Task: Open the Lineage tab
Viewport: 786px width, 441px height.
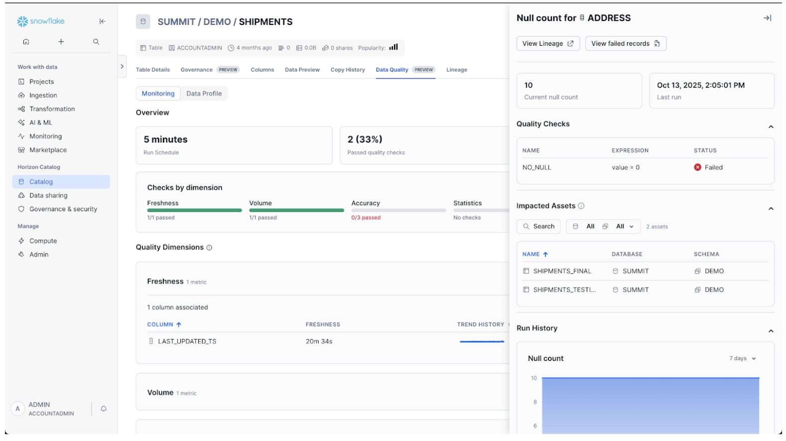Action: (456, 70)
